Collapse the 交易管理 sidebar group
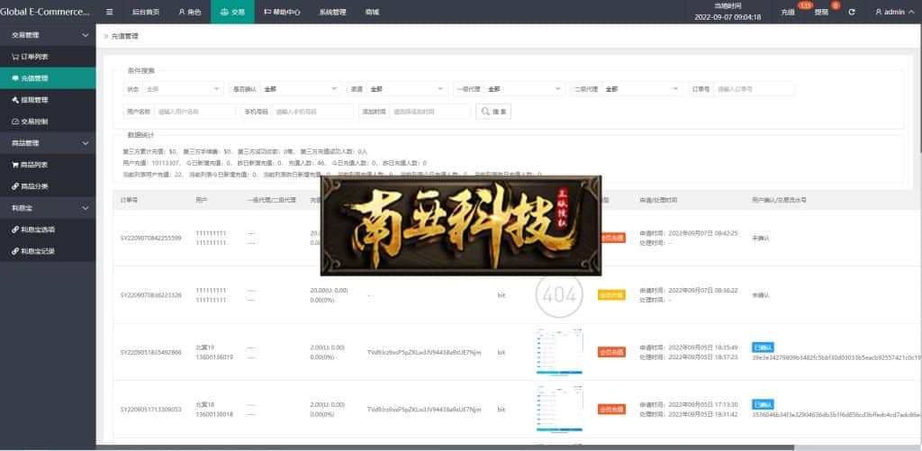This screenshot has width=922, height=451. point(86,35)
